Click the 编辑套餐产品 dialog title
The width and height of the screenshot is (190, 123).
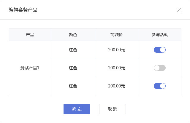coord(23,10)
